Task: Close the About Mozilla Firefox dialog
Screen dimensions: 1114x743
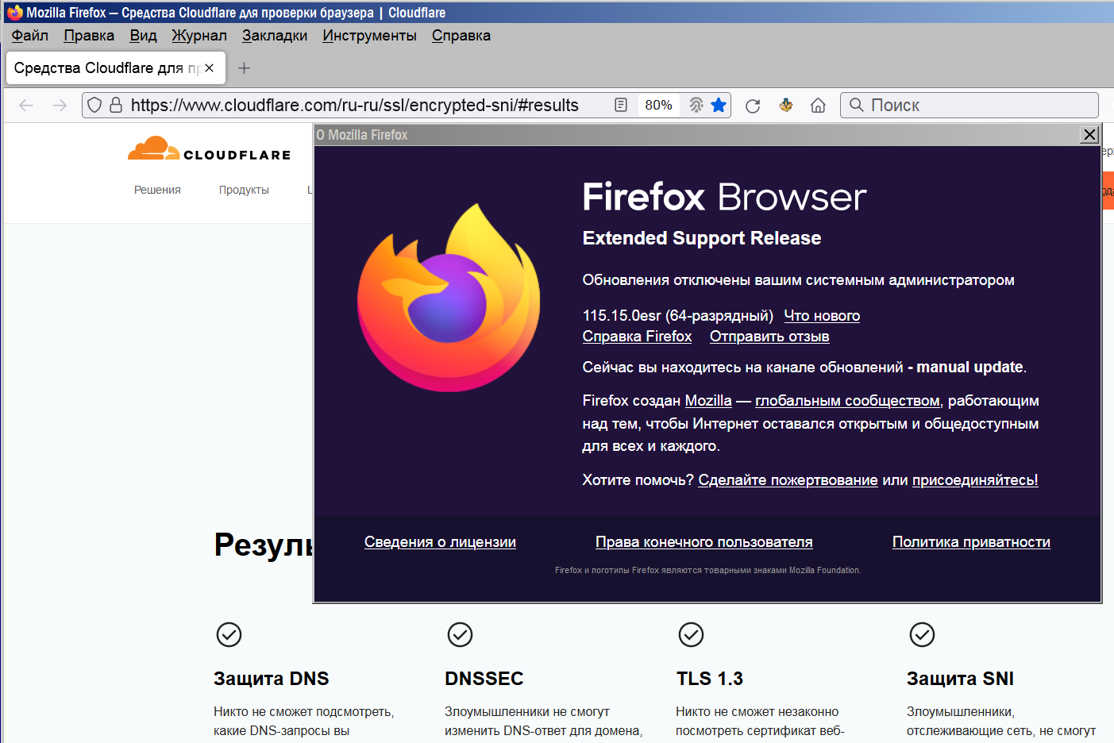Action: coord(1090,135)
